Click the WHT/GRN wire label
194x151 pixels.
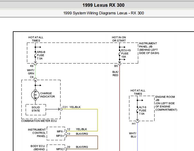pyautogui.click(x=31, y=72)
